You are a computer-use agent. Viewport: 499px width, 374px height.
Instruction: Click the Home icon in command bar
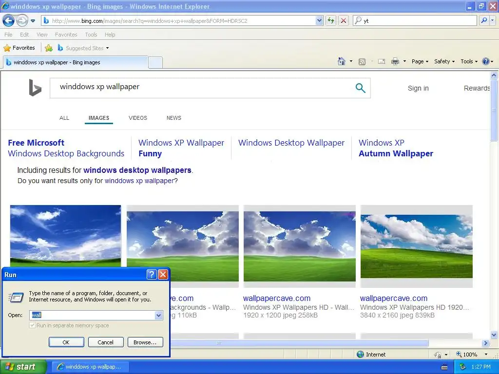(342, 61)
